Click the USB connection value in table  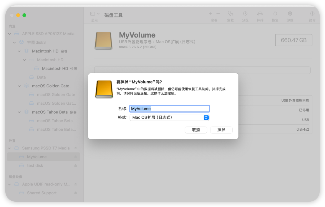pyautogui.click(x=306, y=120)
